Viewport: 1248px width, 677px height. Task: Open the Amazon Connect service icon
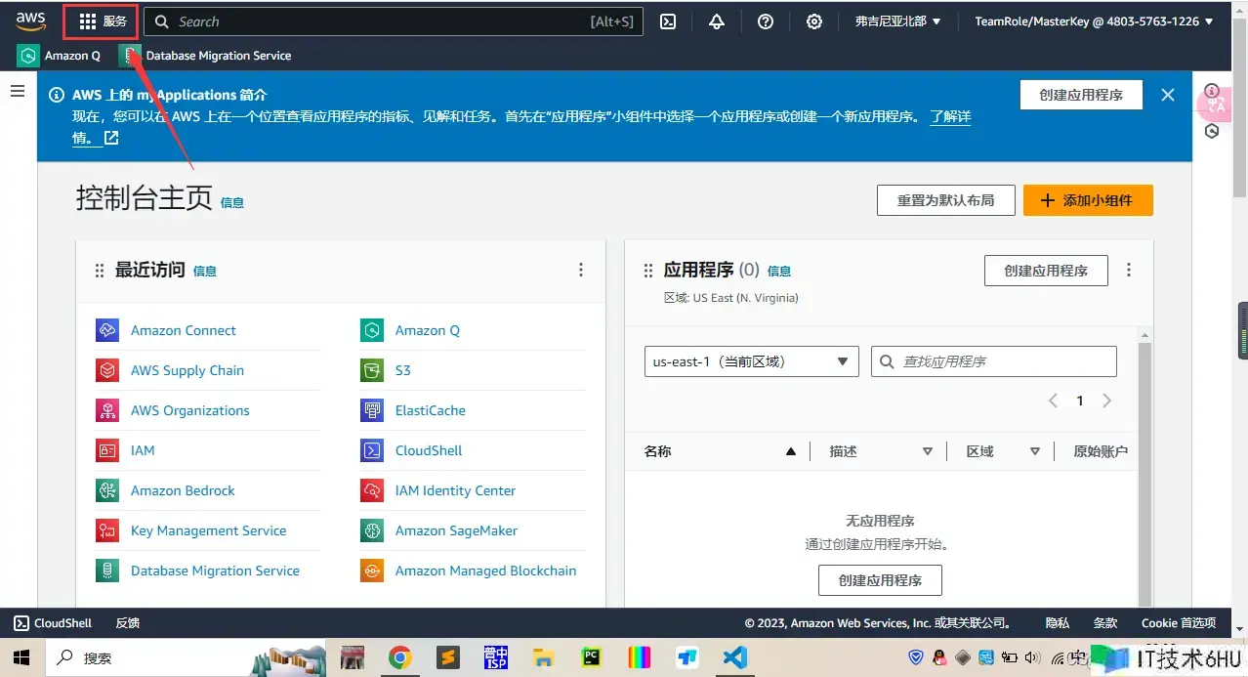(x=107, y=330)
